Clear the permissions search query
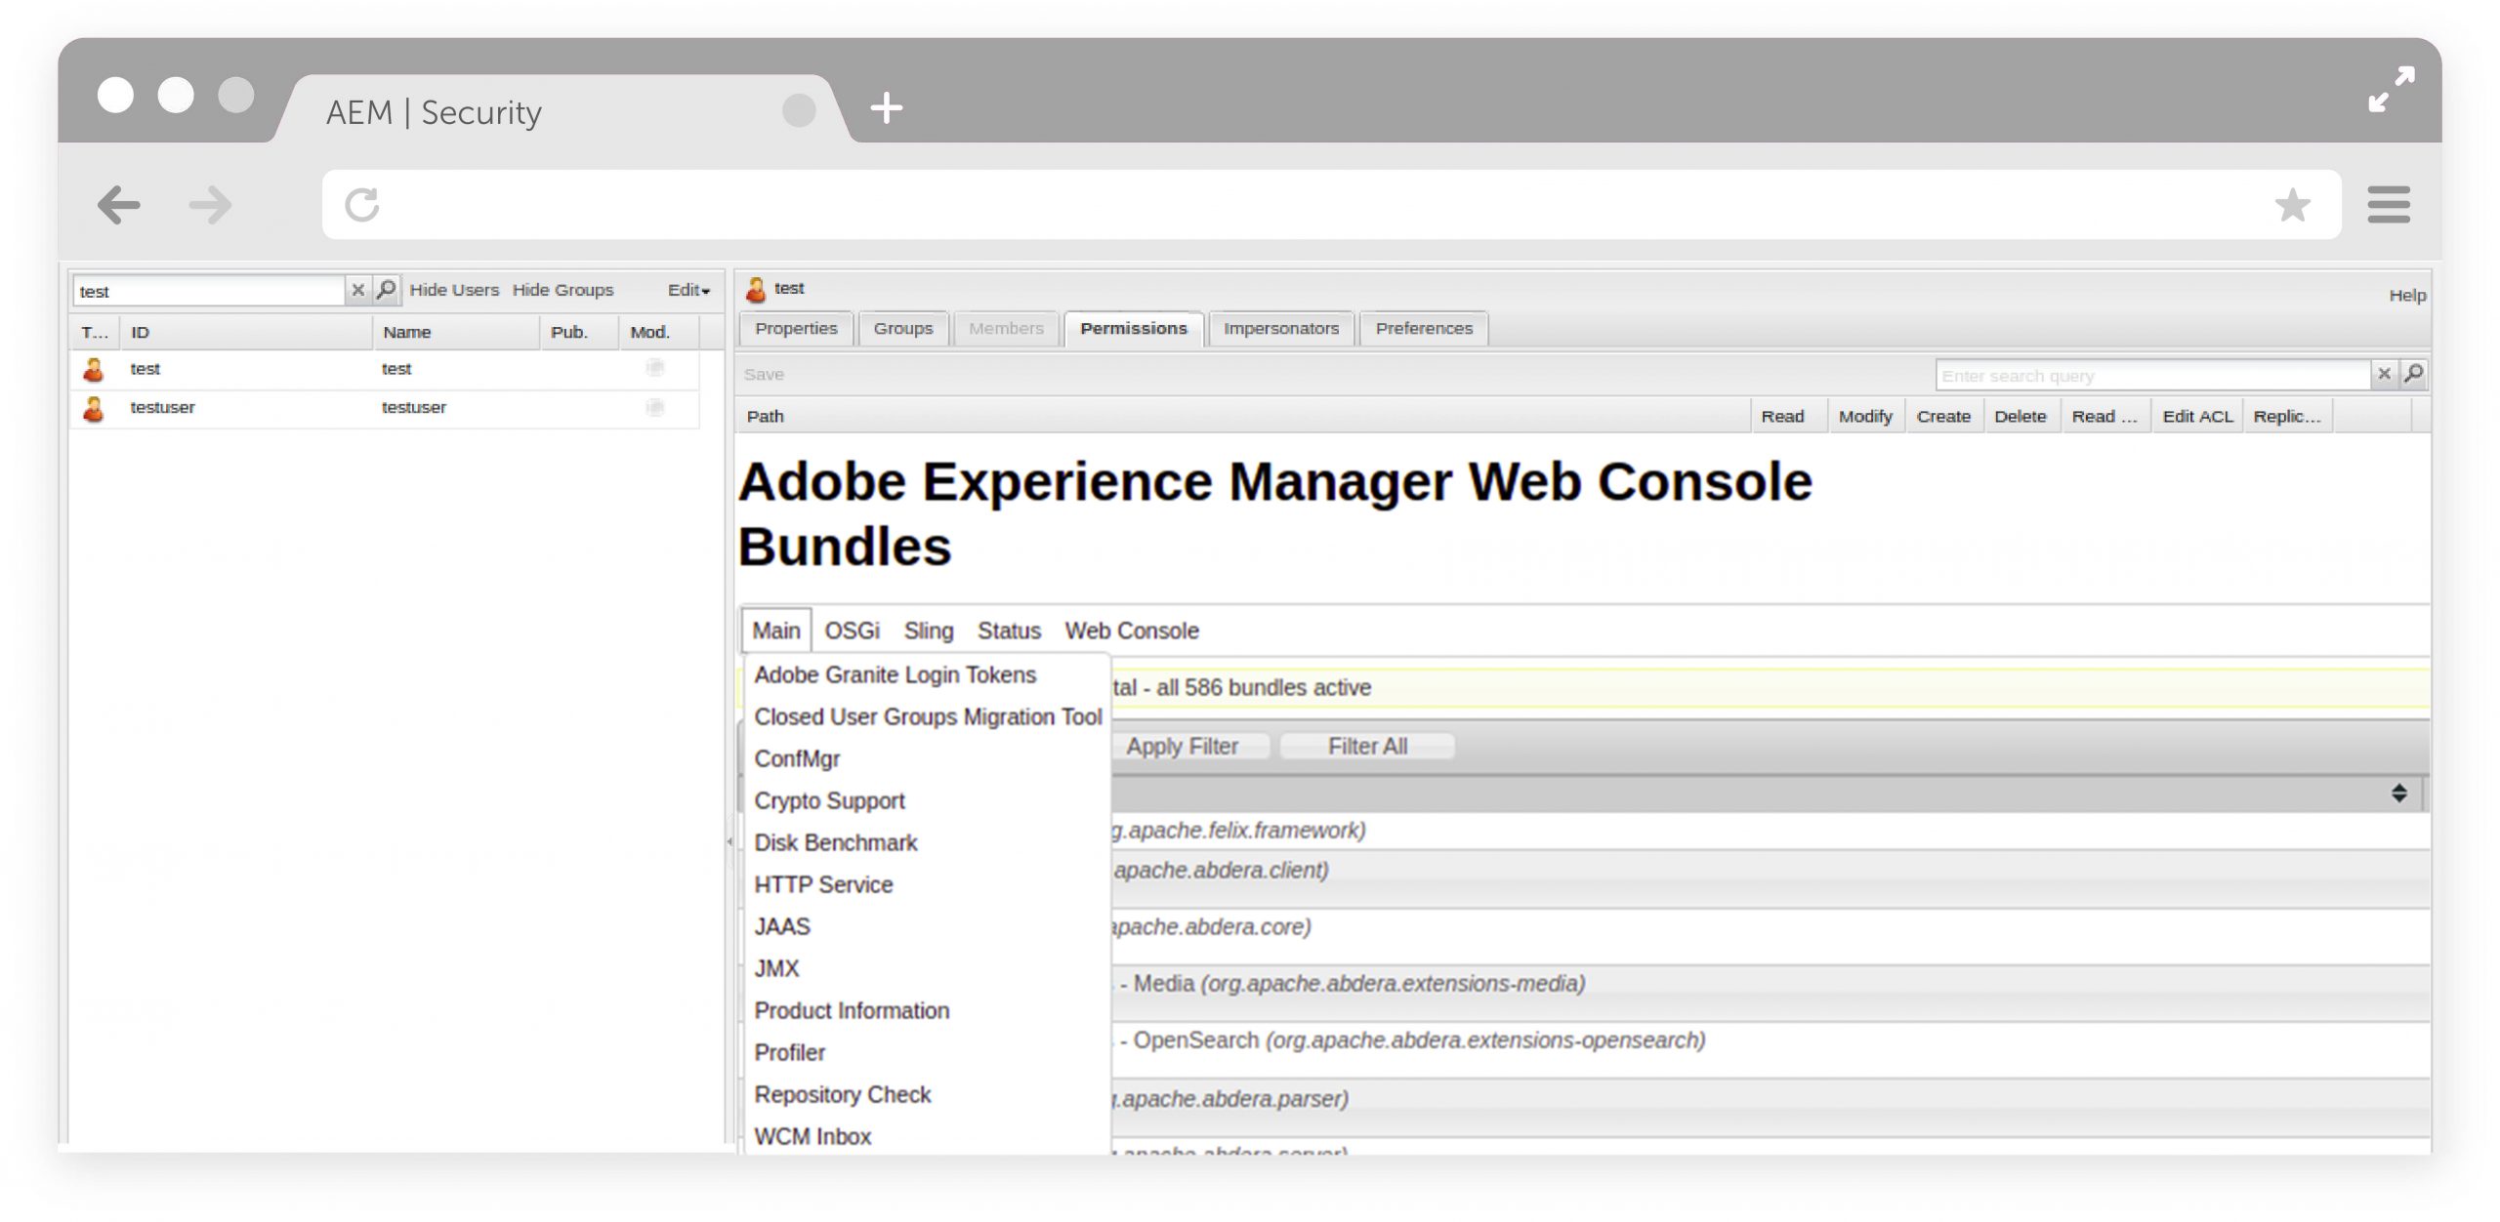Image resolution: width=2500 pixels, height=1222 pixels. coord(2384,374)
